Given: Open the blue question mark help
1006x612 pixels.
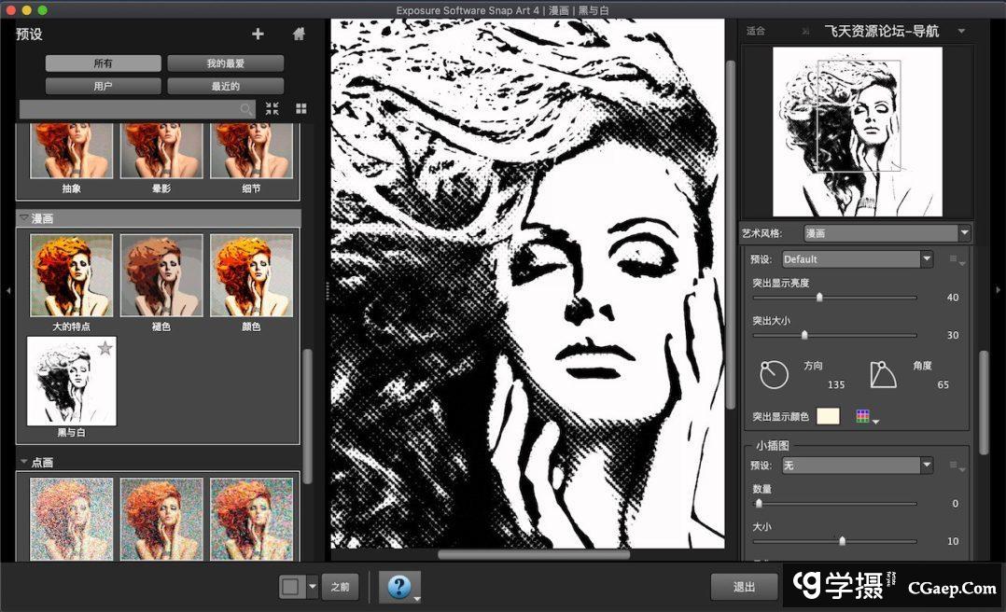Looking at the screenshot, I should pyautogui.click(x=398, y=586).
